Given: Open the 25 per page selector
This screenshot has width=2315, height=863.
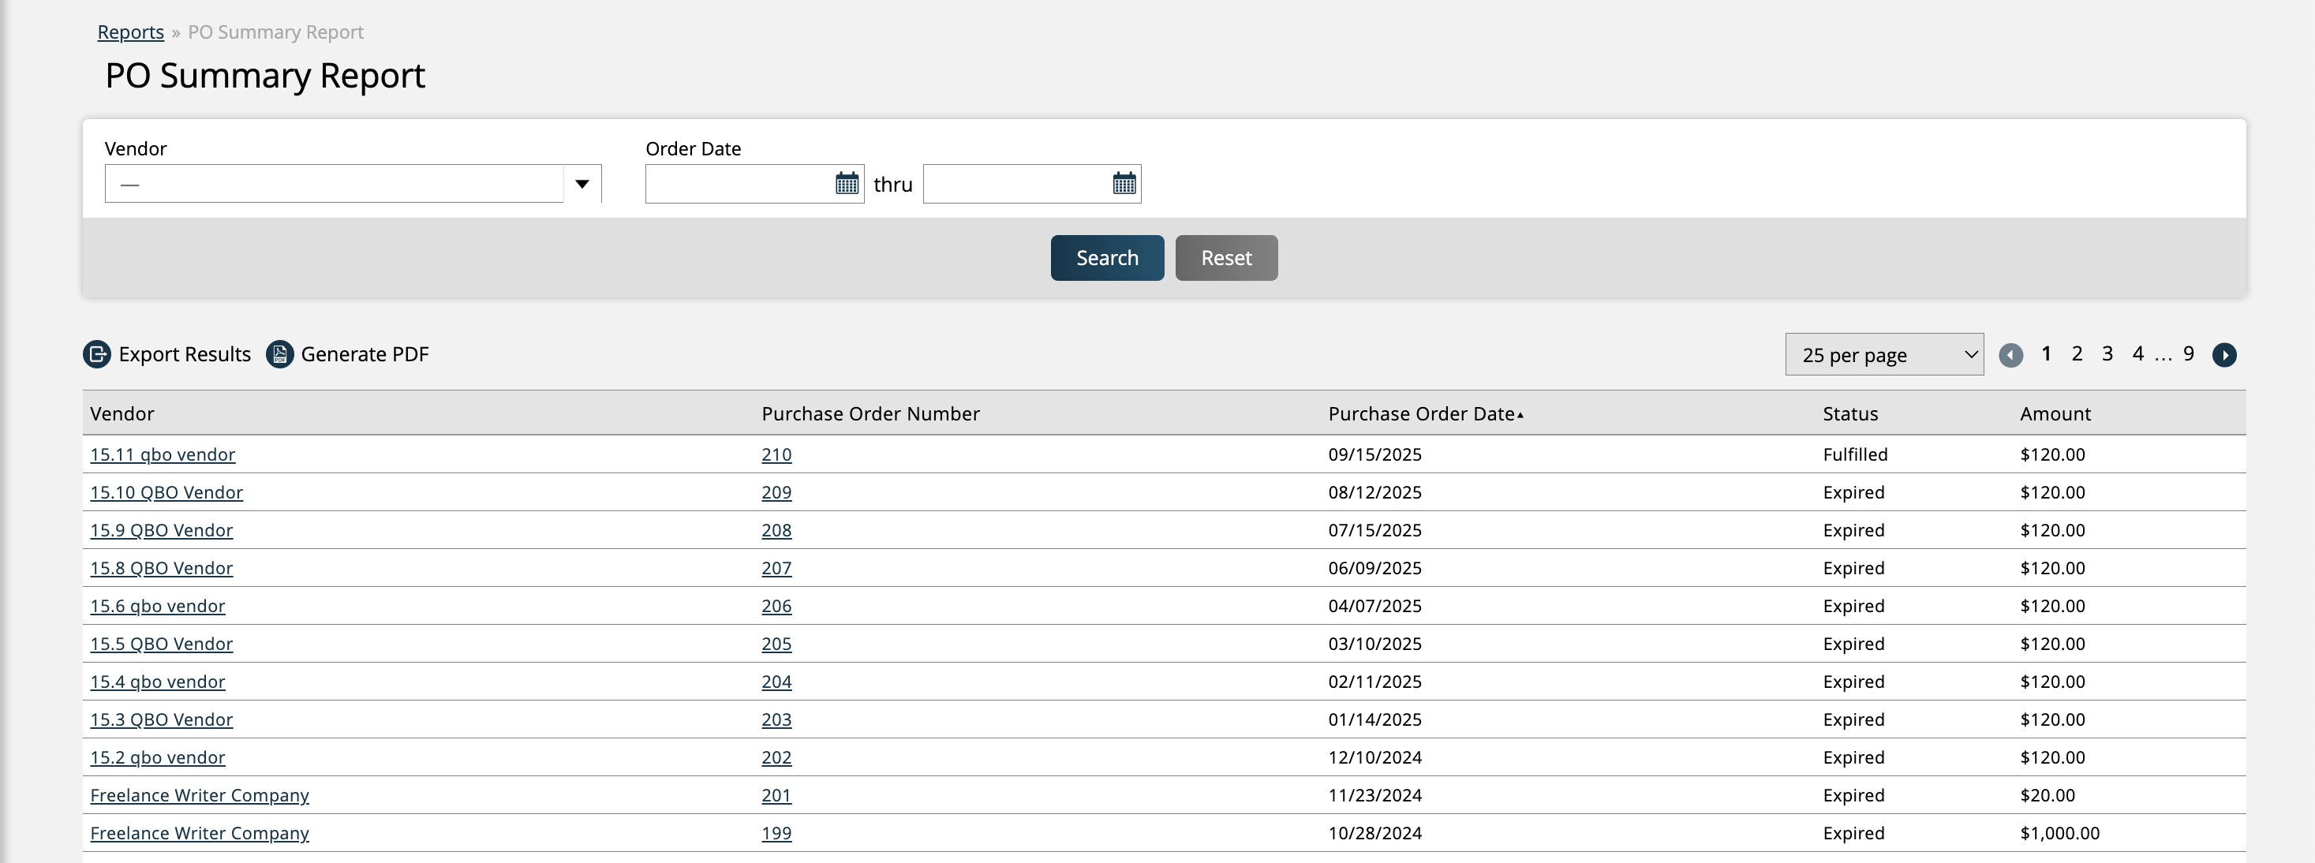Looking at the screenshot, I should coord(1883,355).
